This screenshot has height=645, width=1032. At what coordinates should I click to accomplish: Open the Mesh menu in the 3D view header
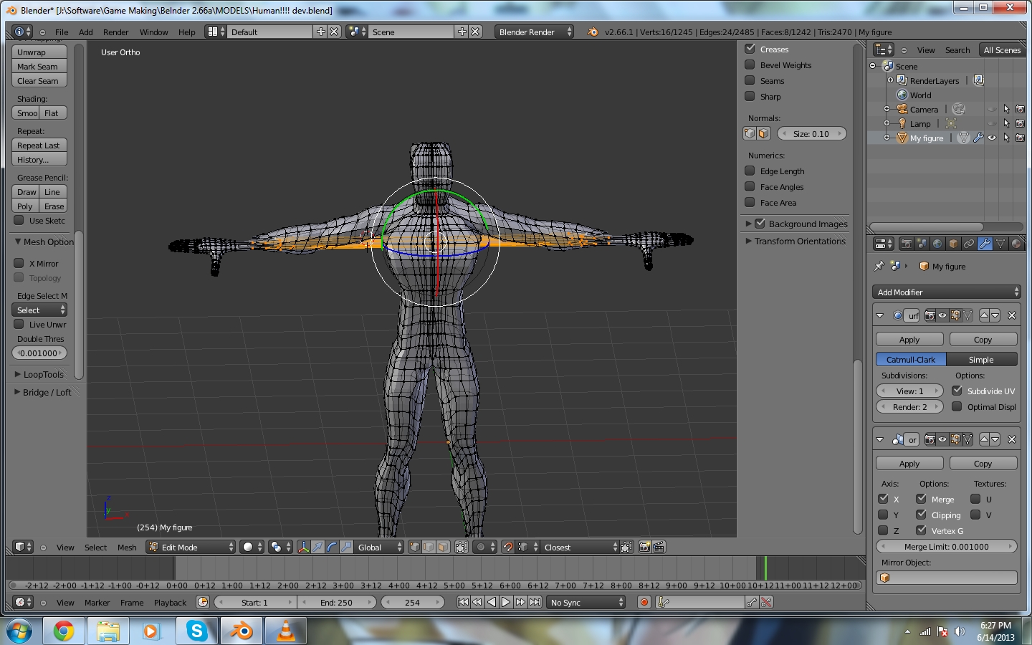pos(127,547)
